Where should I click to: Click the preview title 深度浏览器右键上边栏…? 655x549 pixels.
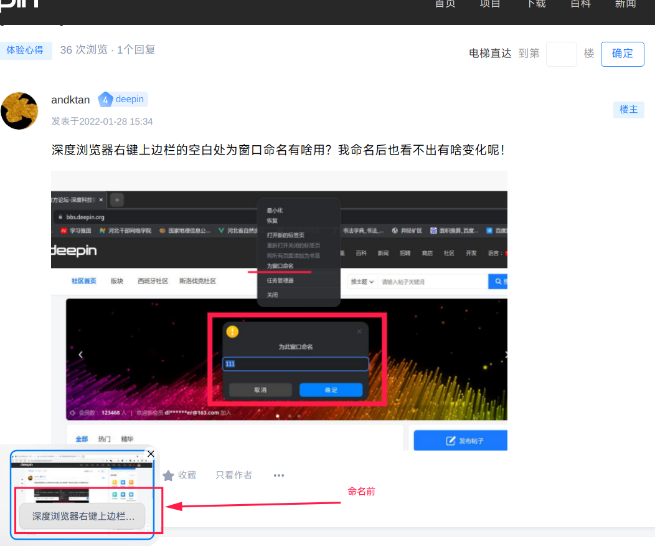83,517
